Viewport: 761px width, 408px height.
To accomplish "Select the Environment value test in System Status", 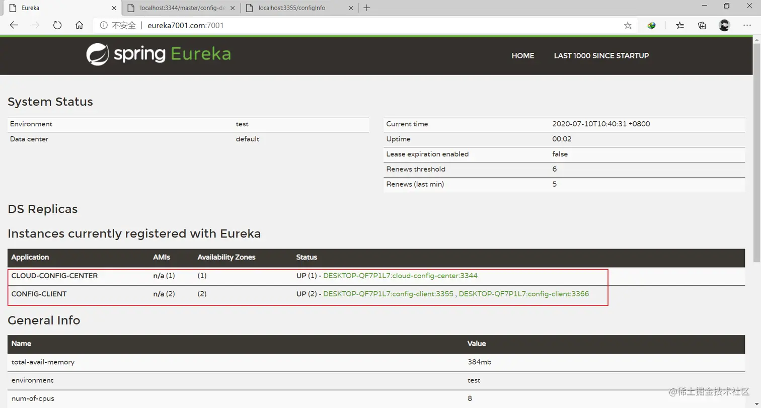I will click(x=242, y=124).
